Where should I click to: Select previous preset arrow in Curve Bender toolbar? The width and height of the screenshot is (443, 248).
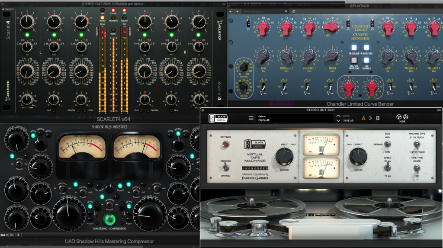click(231, 12)
